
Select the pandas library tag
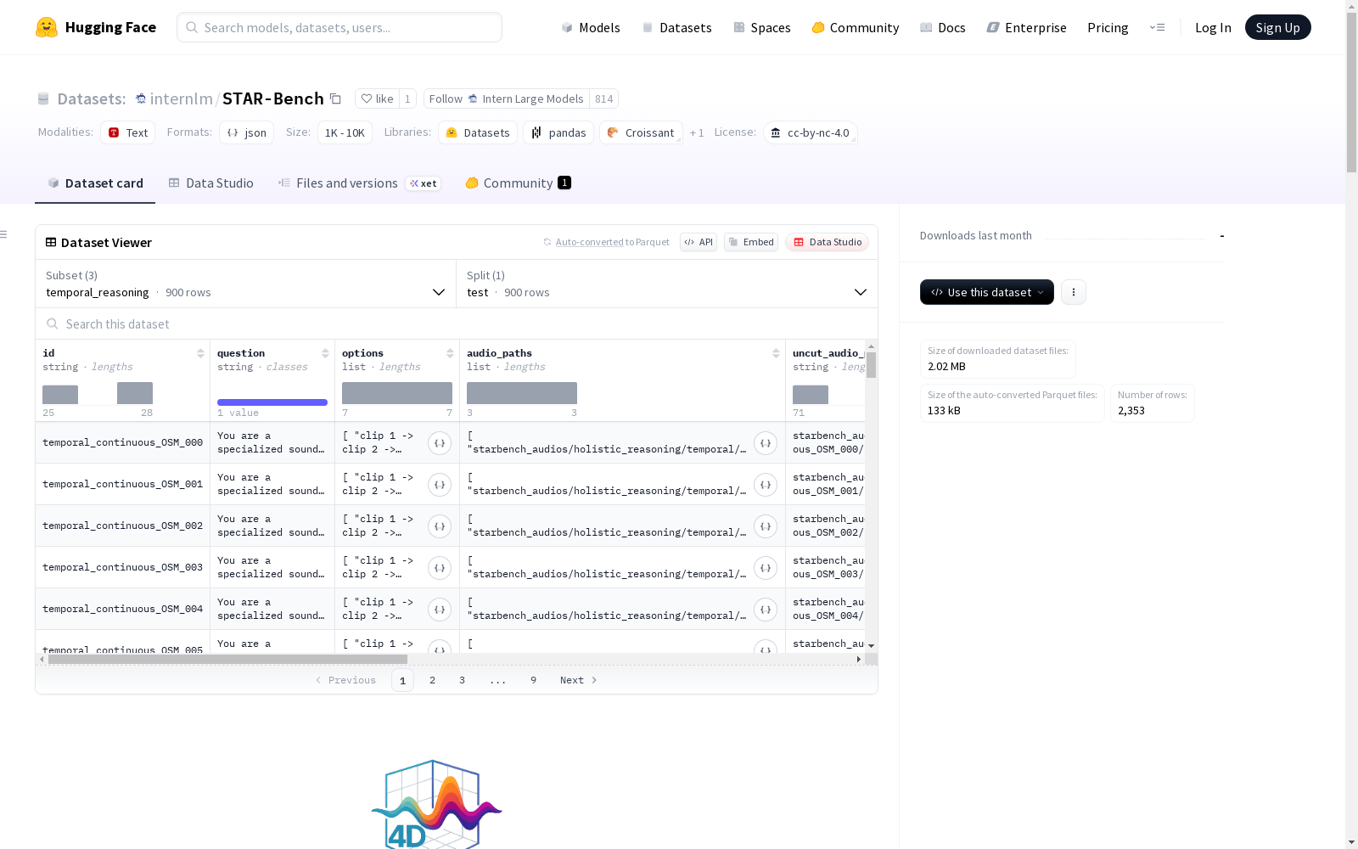(558, 132)
